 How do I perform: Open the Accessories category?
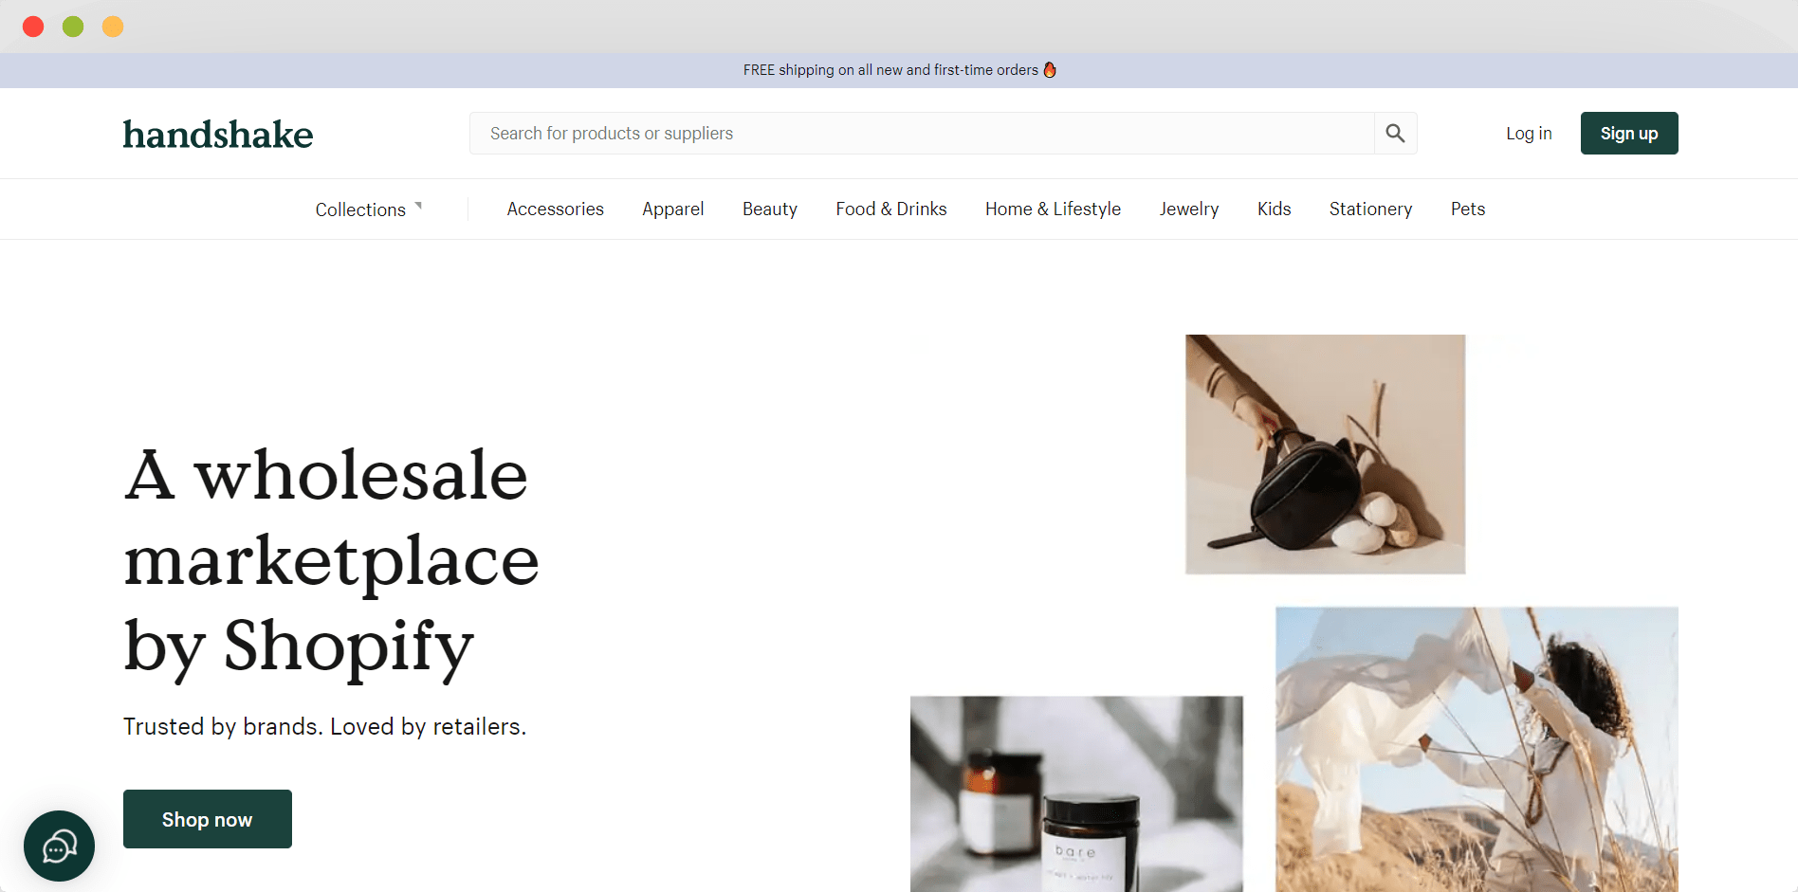555,209
